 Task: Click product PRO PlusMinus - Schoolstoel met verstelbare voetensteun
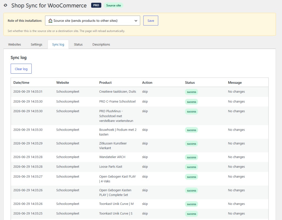click(116, 116)
